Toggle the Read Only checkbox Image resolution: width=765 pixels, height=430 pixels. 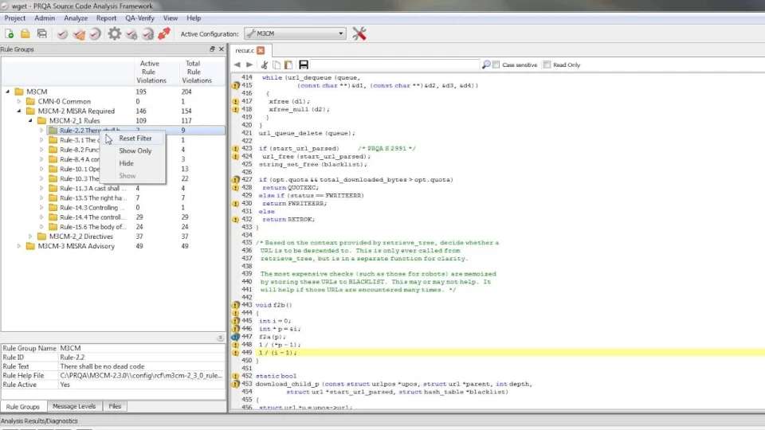[x=548, y=65]
